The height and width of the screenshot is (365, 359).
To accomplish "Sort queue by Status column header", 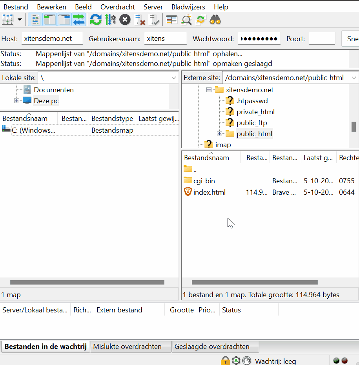I will pyautogui.click(x=248, y=310).
